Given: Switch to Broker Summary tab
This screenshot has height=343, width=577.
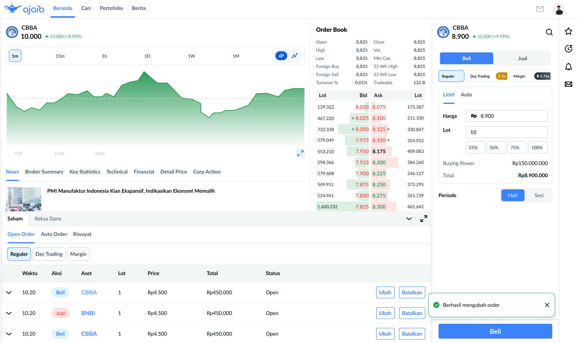Looking at the screenshot, I should coord(44,172).
